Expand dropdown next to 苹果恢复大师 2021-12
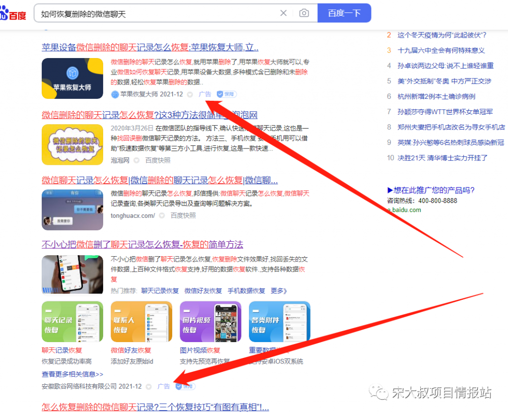The width and height of the screenshot is (508, 415). click(190, 95)
